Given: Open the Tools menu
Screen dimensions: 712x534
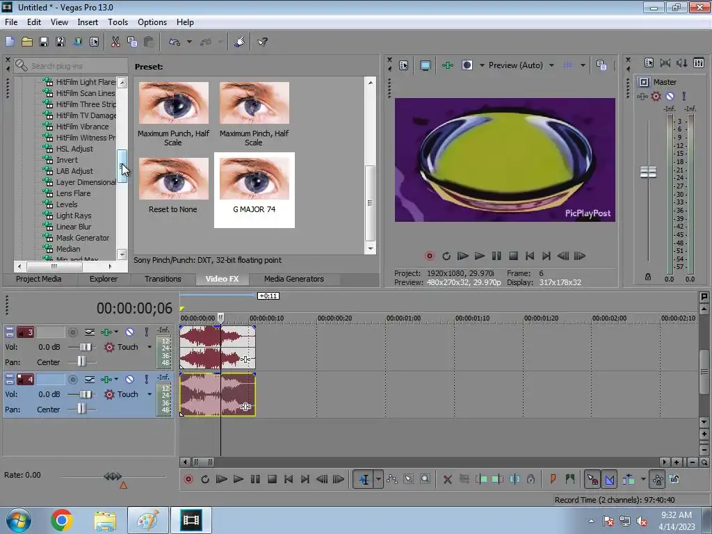Looking at the screenshot, I should click(x=118, y=22).
